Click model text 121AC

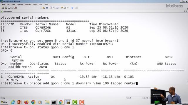click(71, 31)
